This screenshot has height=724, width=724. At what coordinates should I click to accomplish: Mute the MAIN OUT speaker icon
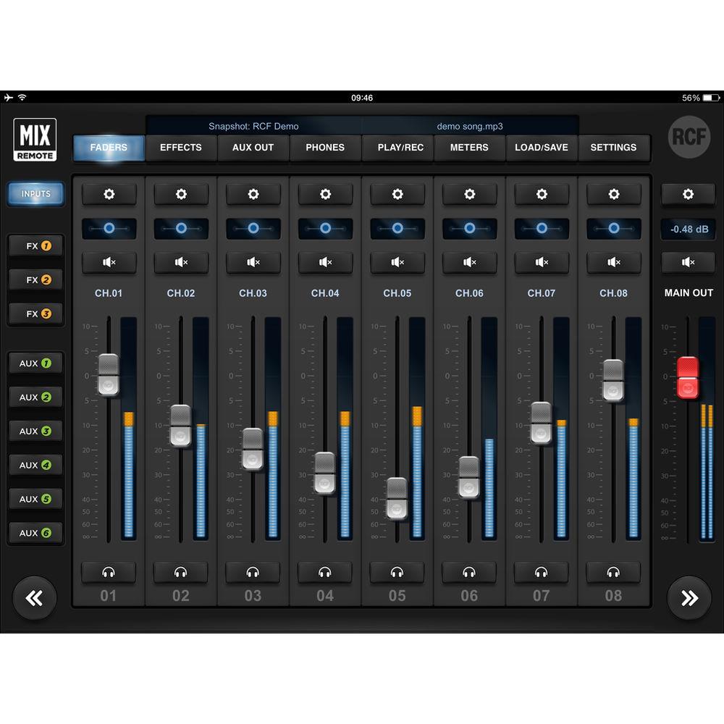coord(689,262)
